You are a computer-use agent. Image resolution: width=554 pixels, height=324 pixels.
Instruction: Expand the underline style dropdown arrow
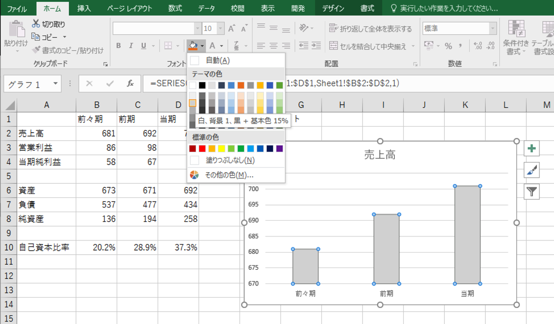[153, 46]
